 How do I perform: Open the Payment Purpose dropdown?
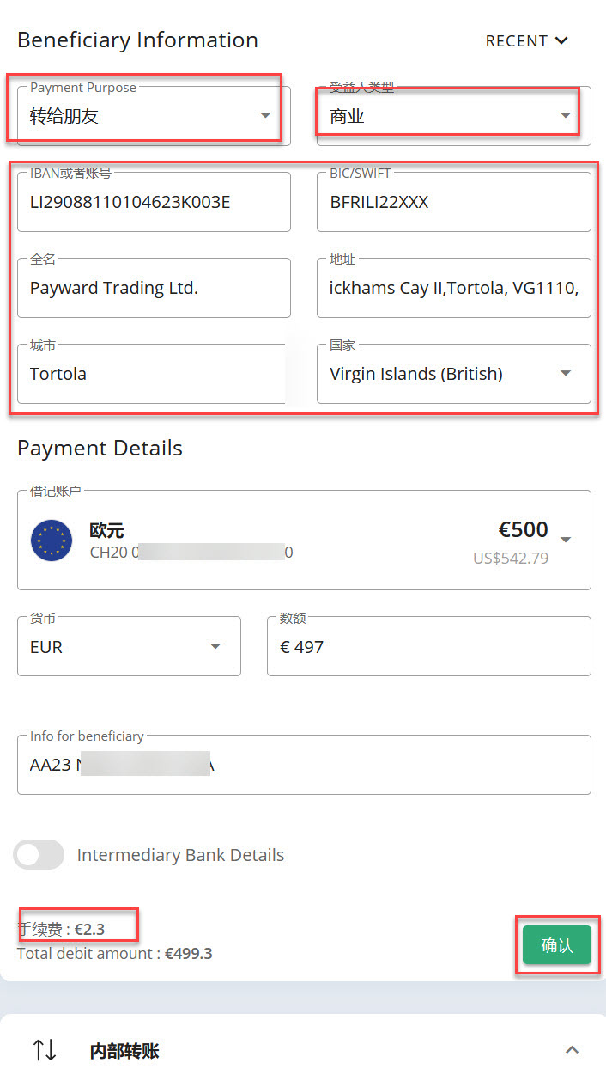(x=154, y=116)
